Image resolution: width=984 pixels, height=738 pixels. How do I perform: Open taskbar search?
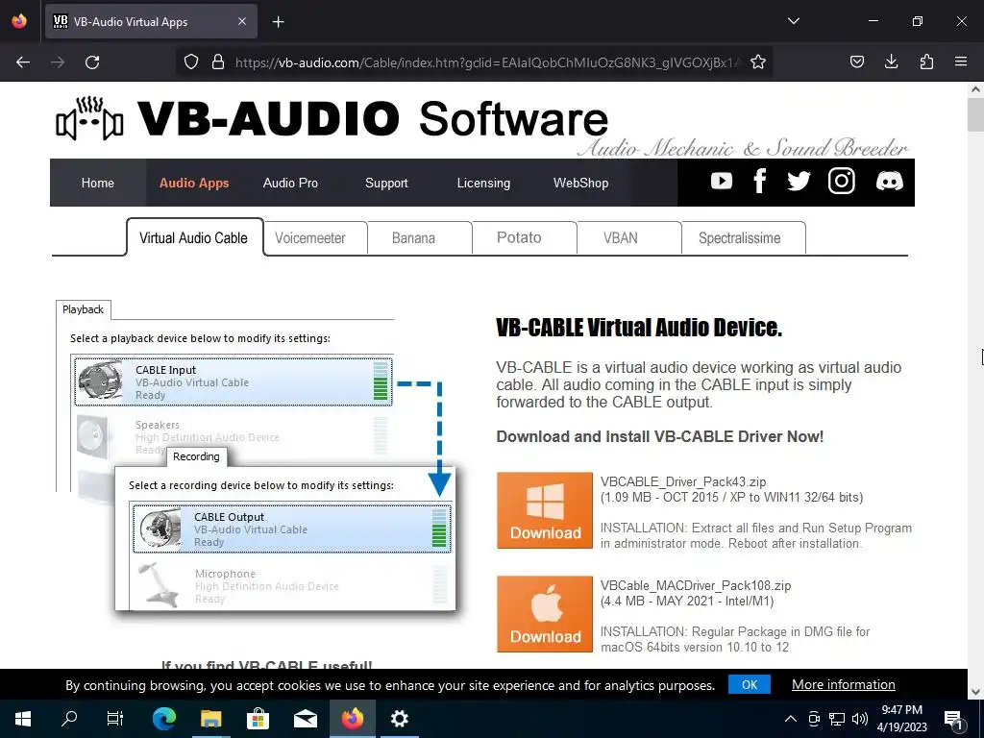pos(69,719)
